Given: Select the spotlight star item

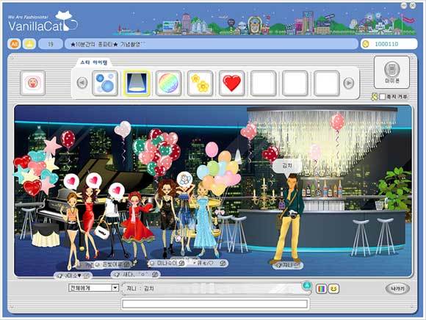Looking at the screenshot, I should 137,83.
